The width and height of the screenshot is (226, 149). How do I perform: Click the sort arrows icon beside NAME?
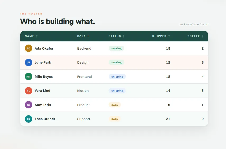click(x=37, y=36)
